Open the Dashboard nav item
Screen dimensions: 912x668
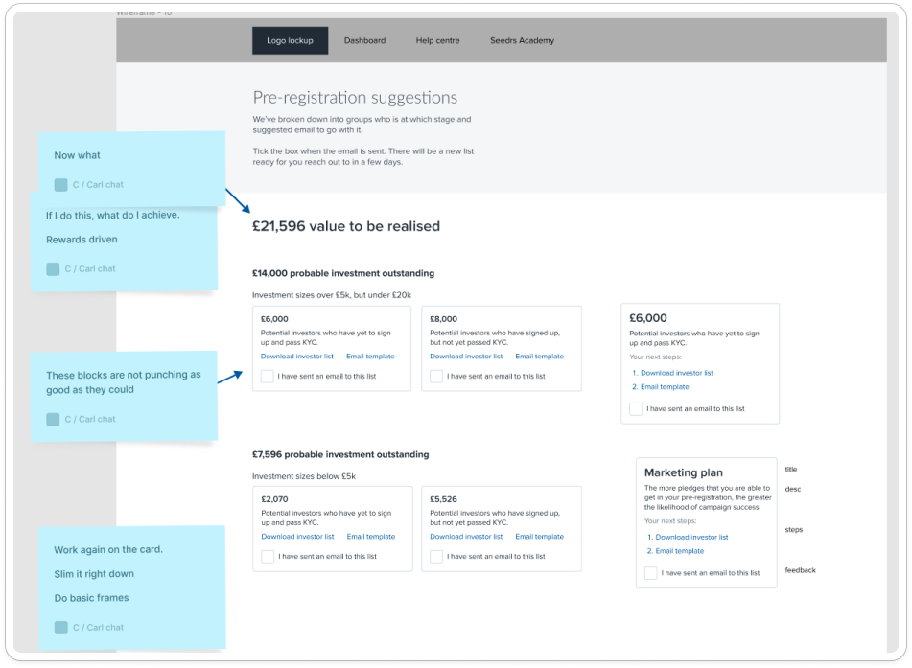pos(364,40)
